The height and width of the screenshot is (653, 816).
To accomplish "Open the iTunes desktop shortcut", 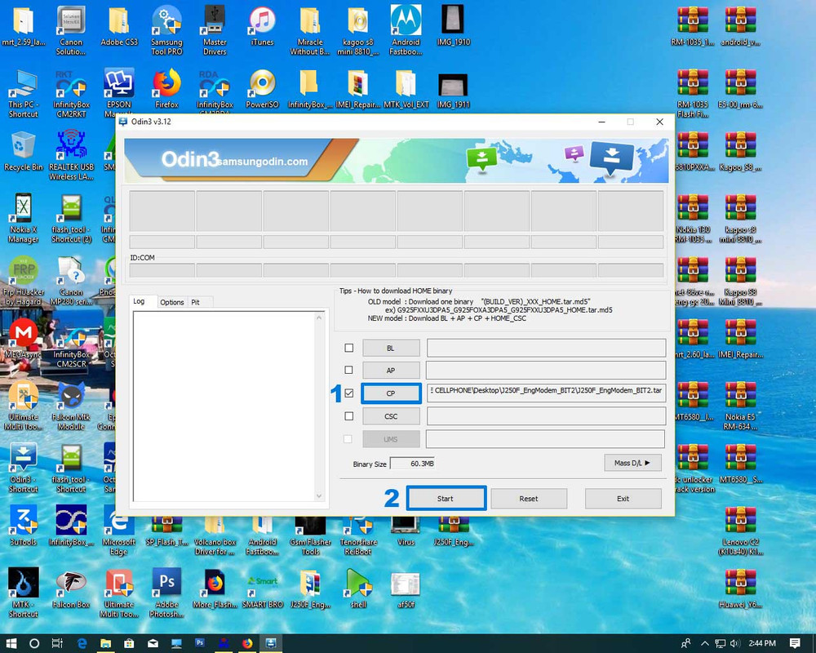I will pos(262,26).
